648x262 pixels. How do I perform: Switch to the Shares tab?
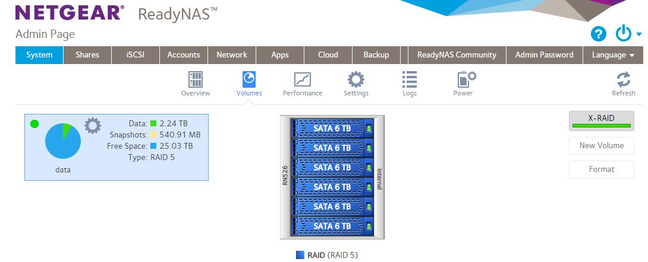click(x=87, y=55)
